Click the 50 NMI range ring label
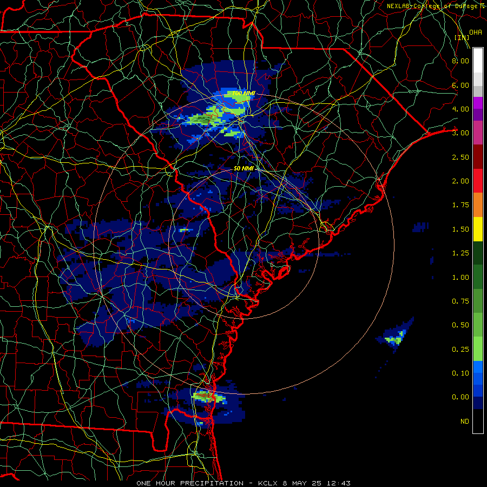Screen dimensions: 487x487 click(x=244, y=168)
